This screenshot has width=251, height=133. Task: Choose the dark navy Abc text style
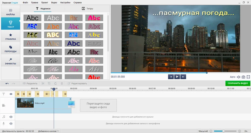[74, 43]
